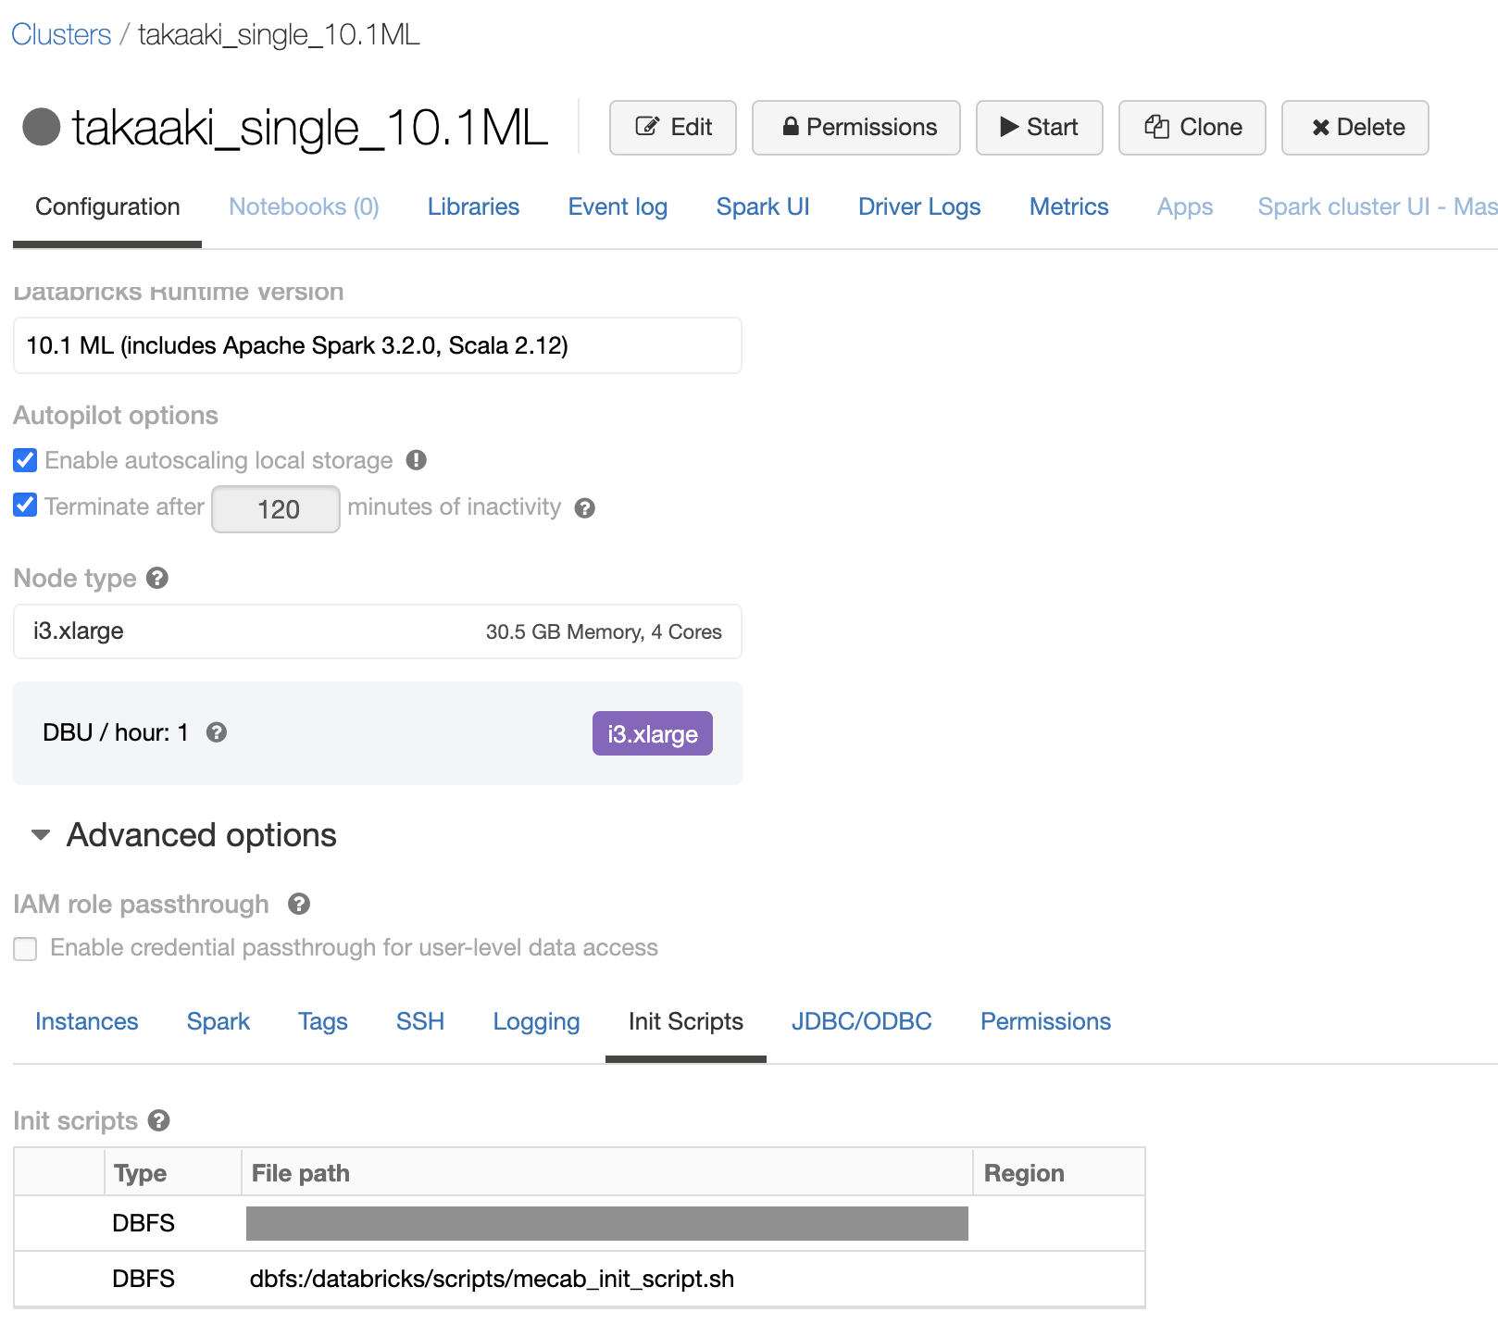Open the Logging advanced tab
The image size is (1498, 1337).
click(x=536, y=1021)
